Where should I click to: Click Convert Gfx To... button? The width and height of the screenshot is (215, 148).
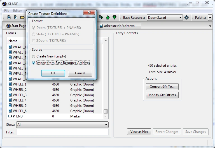pyautogui.click(x=162, y=87)
